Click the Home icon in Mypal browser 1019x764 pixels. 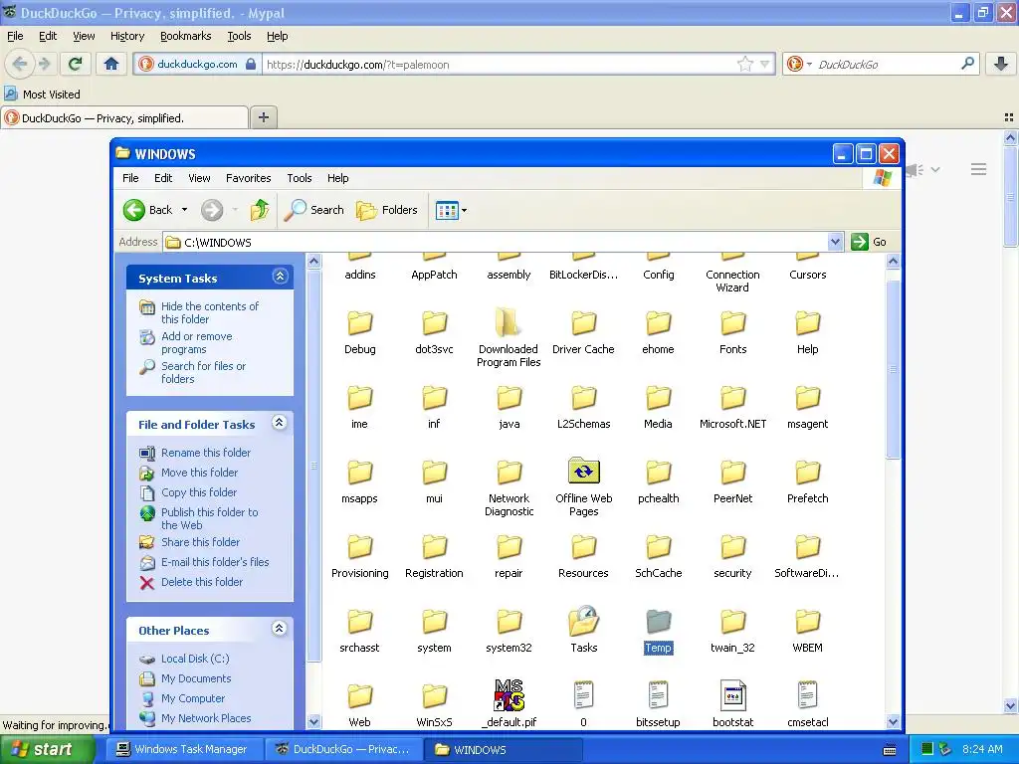[111, 64]
